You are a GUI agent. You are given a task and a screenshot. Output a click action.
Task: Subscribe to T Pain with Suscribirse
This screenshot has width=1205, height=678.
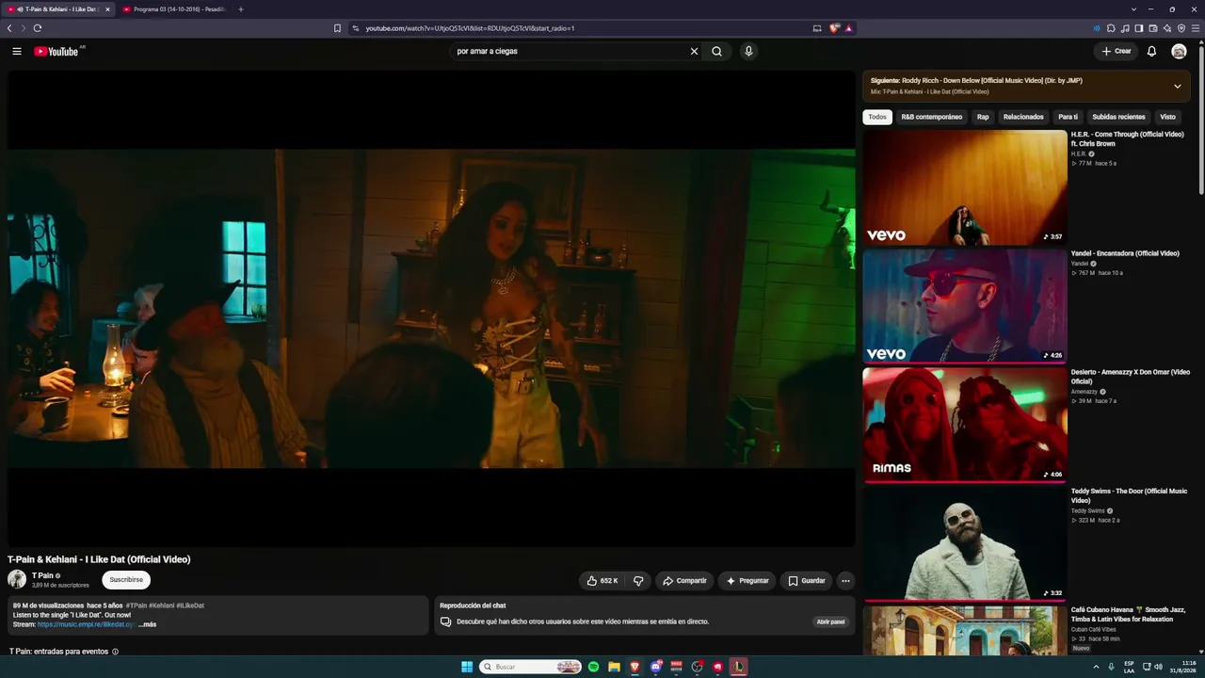point(126,580)
